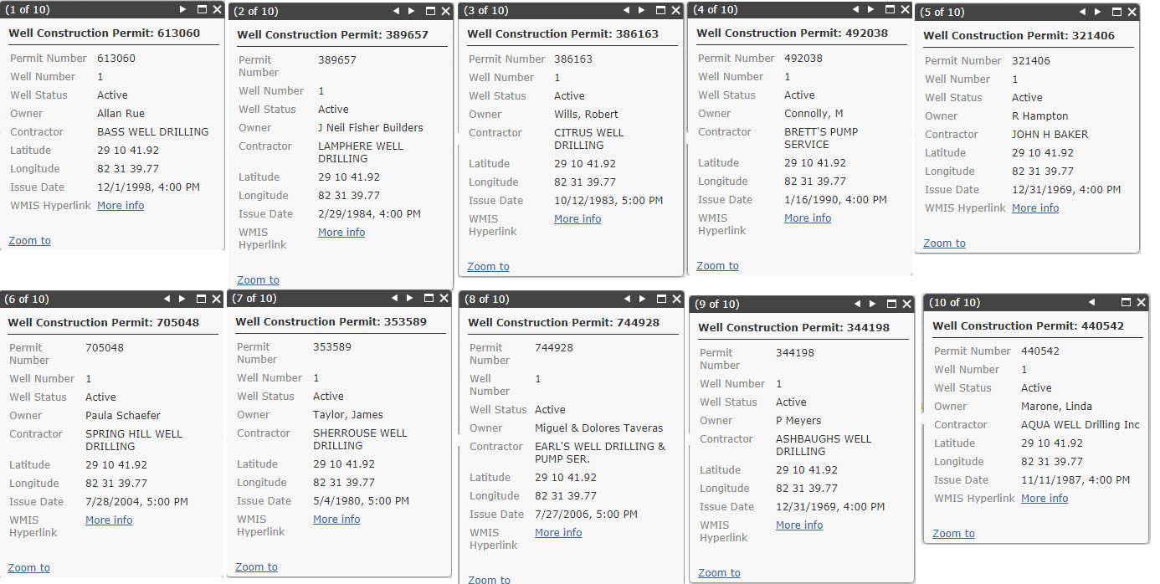This screenshot has width=1160, height=584.
Task: Open More info for permit 389657
Action: point(341,232)
